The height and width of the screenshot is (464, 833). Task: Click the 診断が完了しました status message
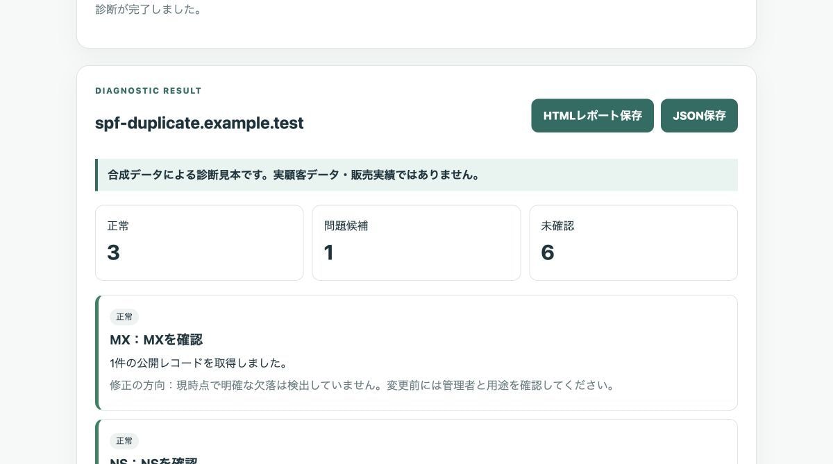(149, 10)
